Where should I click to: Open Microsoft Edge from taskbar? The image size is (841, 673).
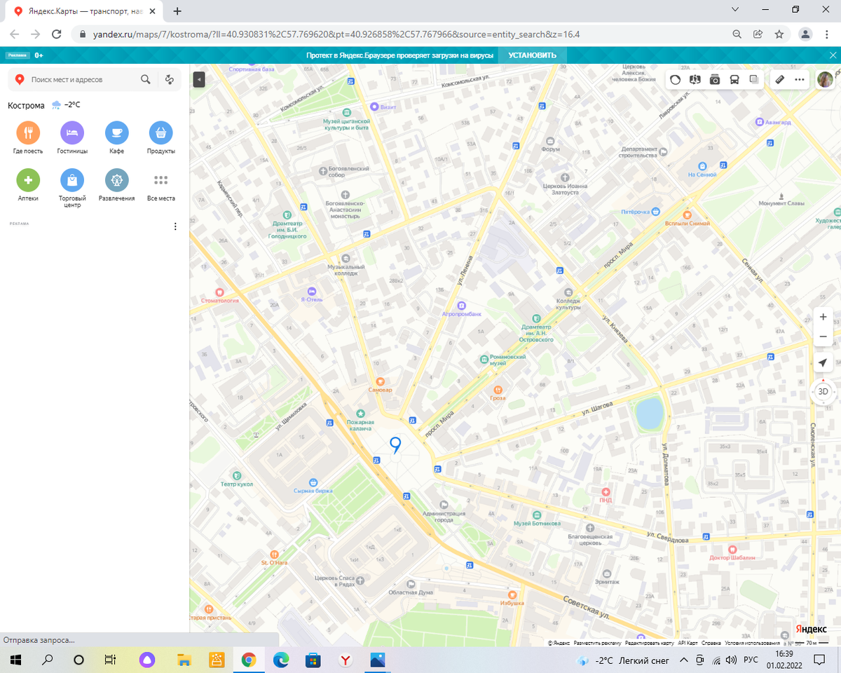[281, 660]
